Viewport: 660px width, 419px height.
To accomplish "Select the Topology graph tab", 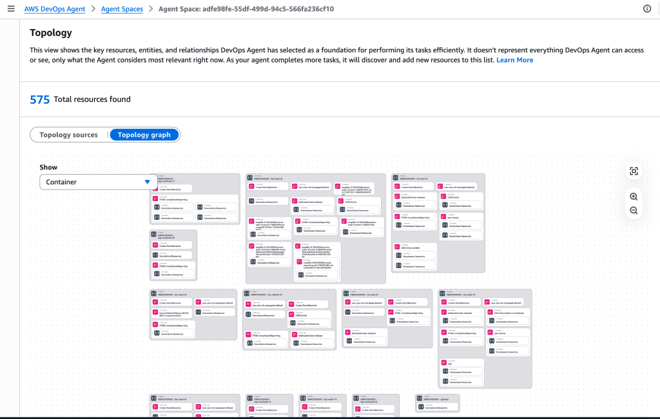I will pos(144,135).
